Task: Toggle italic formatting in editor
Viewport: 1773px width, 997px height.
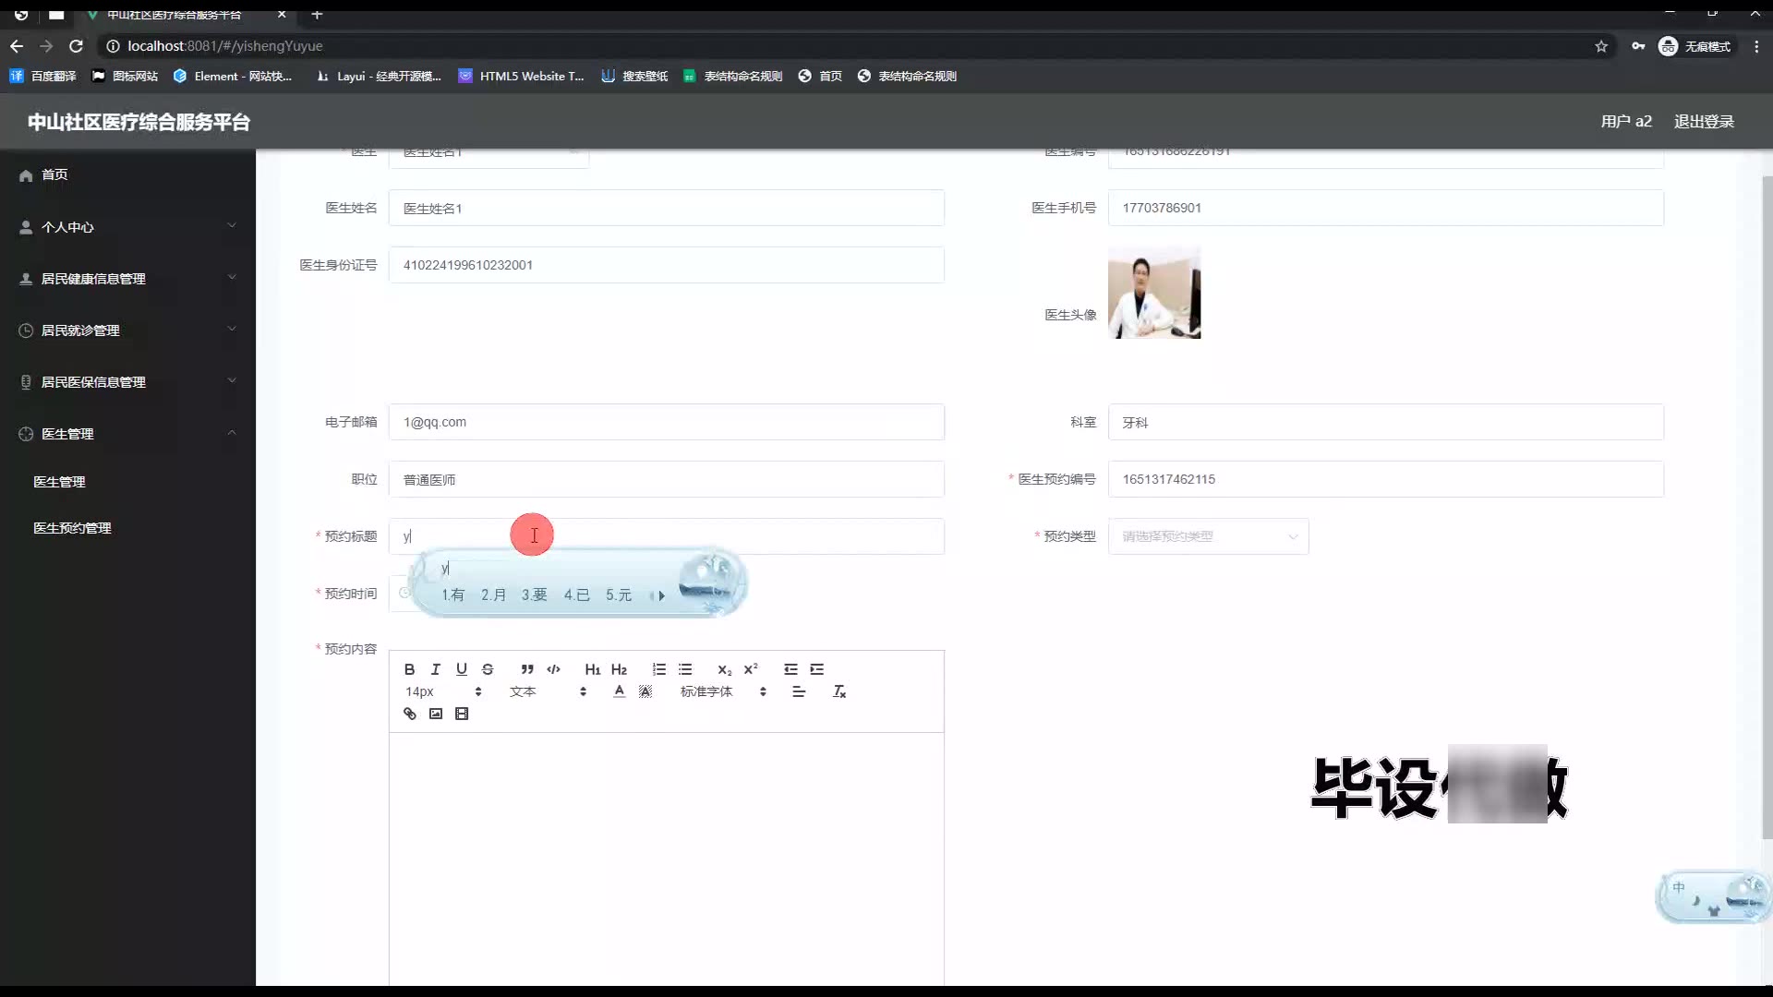Action: click(x=435, y=669)
